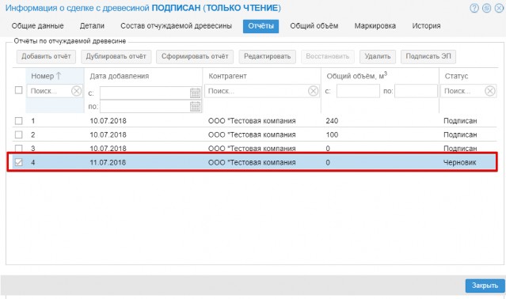Sort by Статус column header
This screenshot has width=506, height=299.
(x=456, y=76)
